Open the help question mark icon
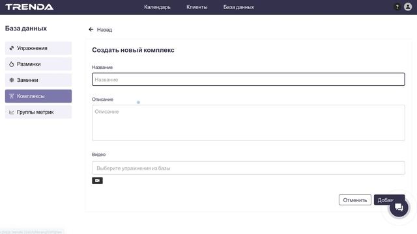Screen dimensions: 417x234 pos(397,7)
